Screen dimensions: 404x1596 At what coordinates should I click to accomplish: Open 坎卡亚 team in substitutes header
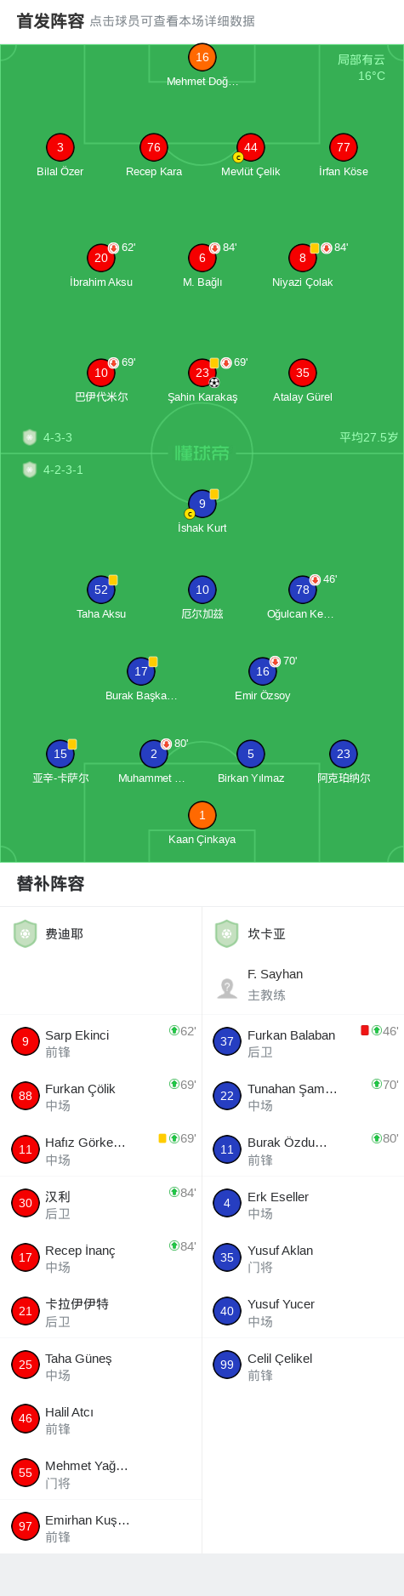[251, 934]
